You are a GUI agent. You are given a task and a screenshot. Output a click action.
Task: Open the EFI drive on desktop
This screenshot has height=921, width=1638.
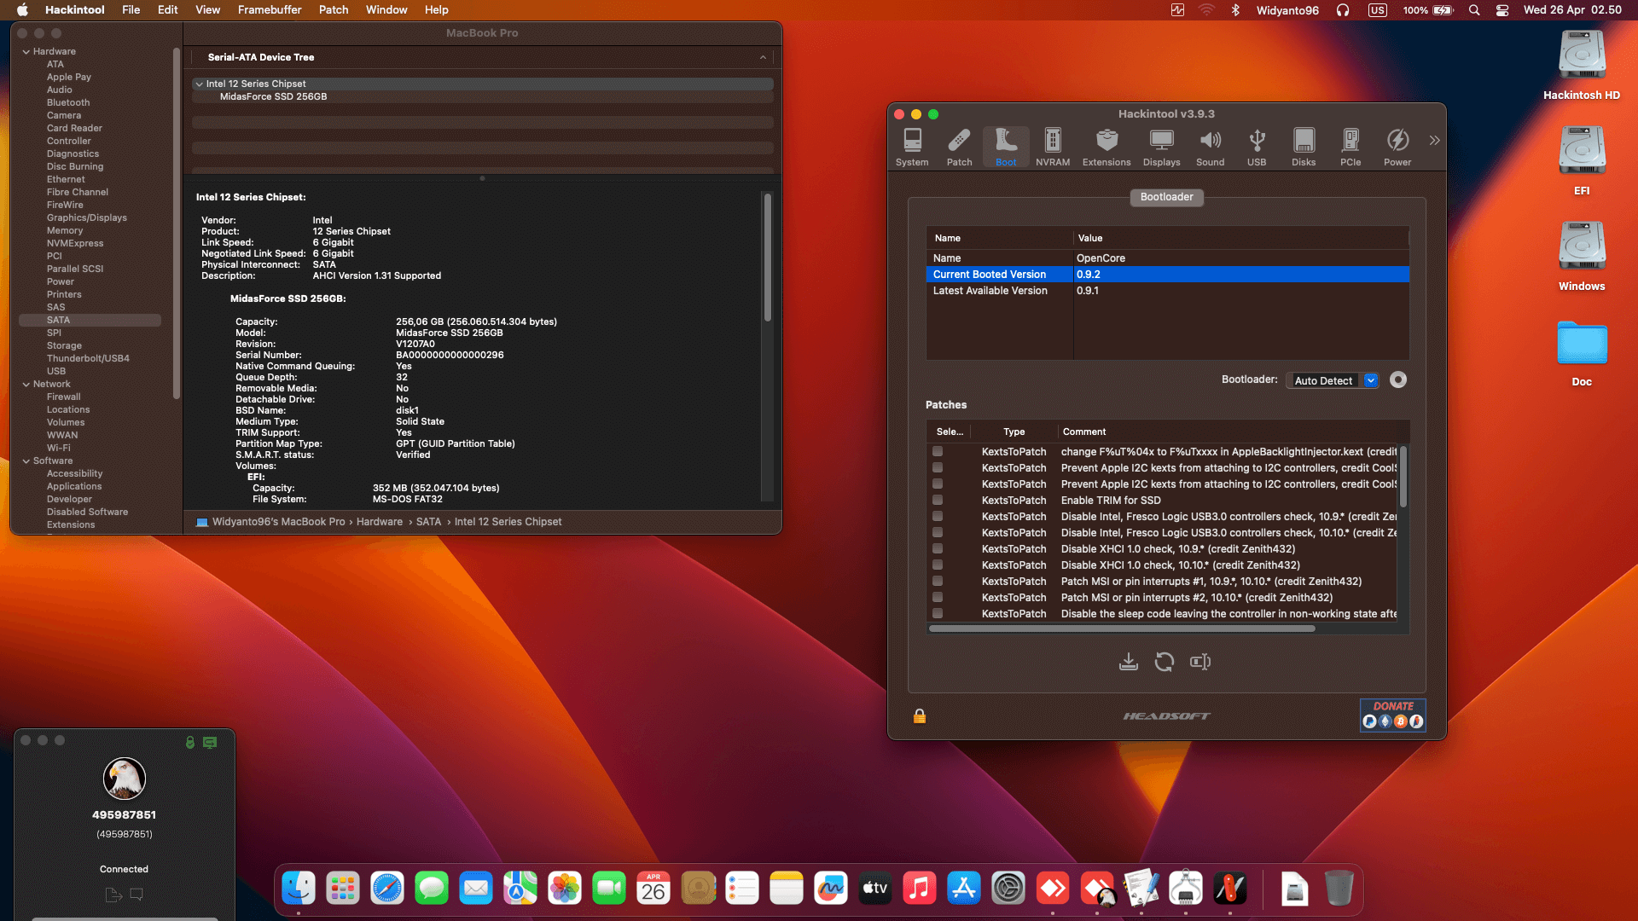tap(1581, 160)
